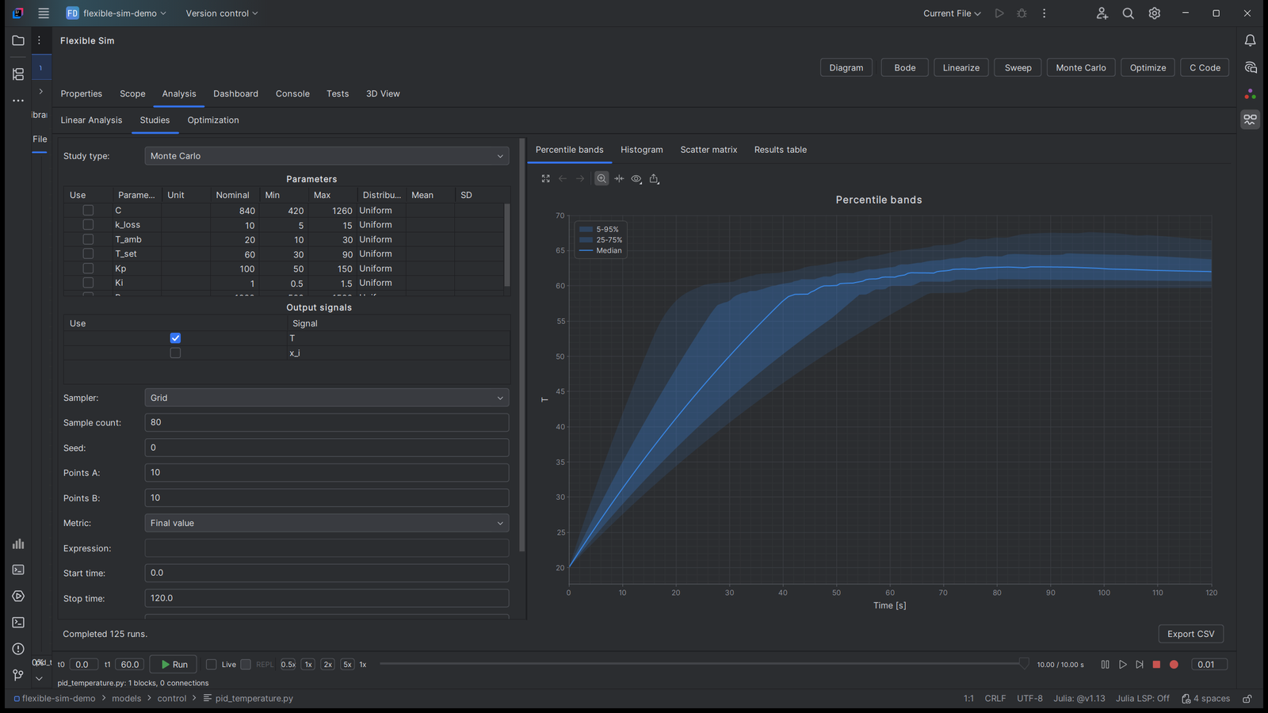The image size is (1268, 713).
Task: Activate the zoom magnifier plot tool
Action: point(602,179)
